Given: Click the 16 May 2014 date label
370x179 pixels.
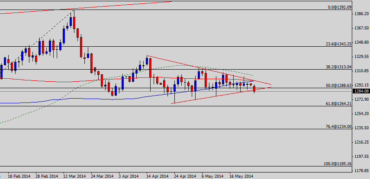Looking at the screenshot, I should tap(241, 176).
